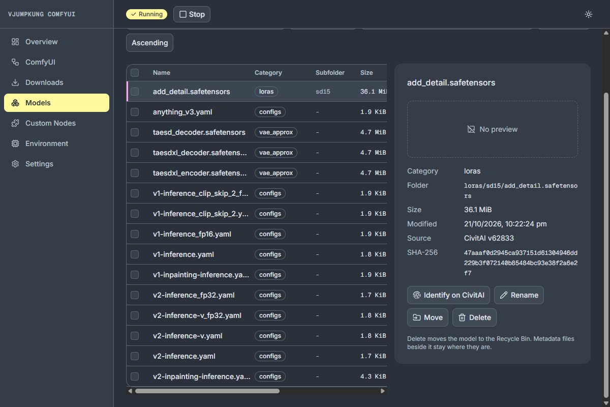Click the Name column header
The image size is (610, 407).
(x=162, y=73)
